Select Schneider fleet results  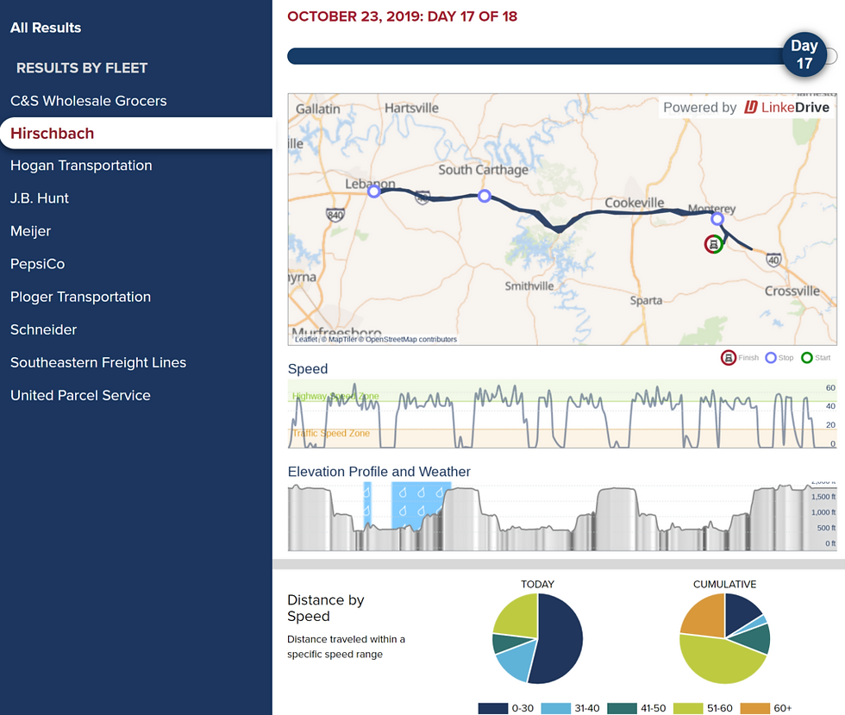tap(44, 330)
